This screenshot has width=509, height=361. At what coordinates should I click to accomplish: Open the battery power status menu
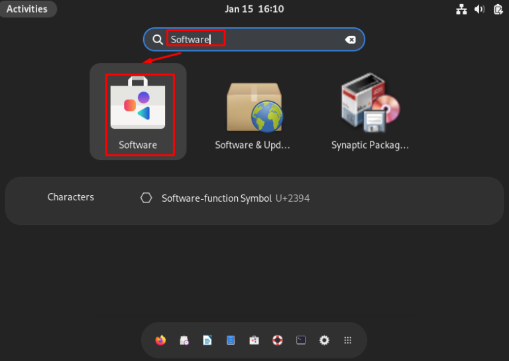click(498, 9)
